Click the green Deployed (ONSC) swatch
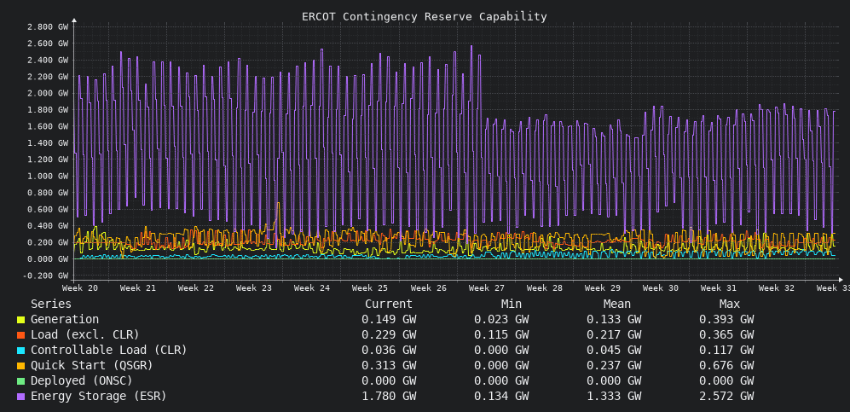Image resolution: width=850 pixels, height=412 pixels. point(20,381)
